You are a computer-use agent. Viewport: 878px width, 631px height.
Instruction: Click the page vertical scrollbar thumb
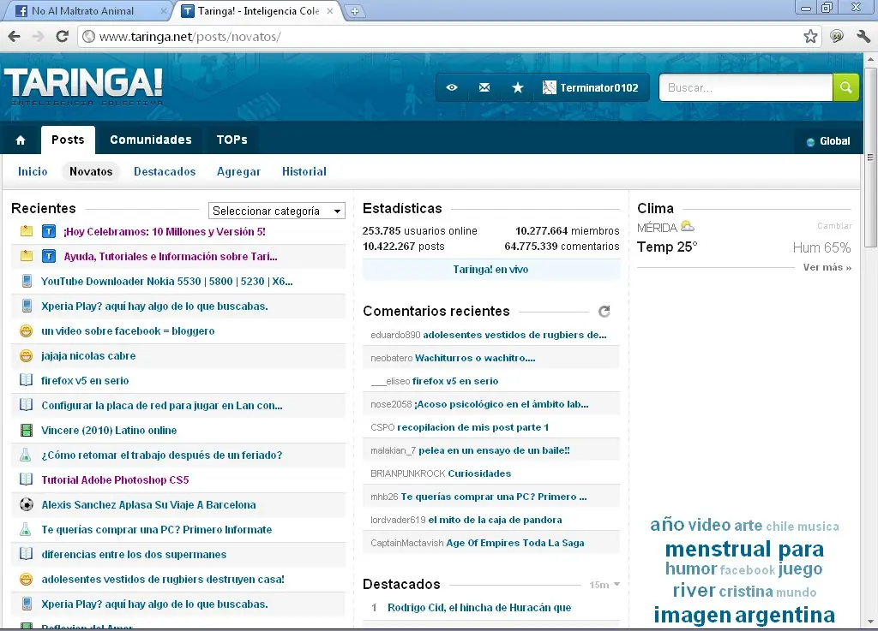(x=870, y=156)
